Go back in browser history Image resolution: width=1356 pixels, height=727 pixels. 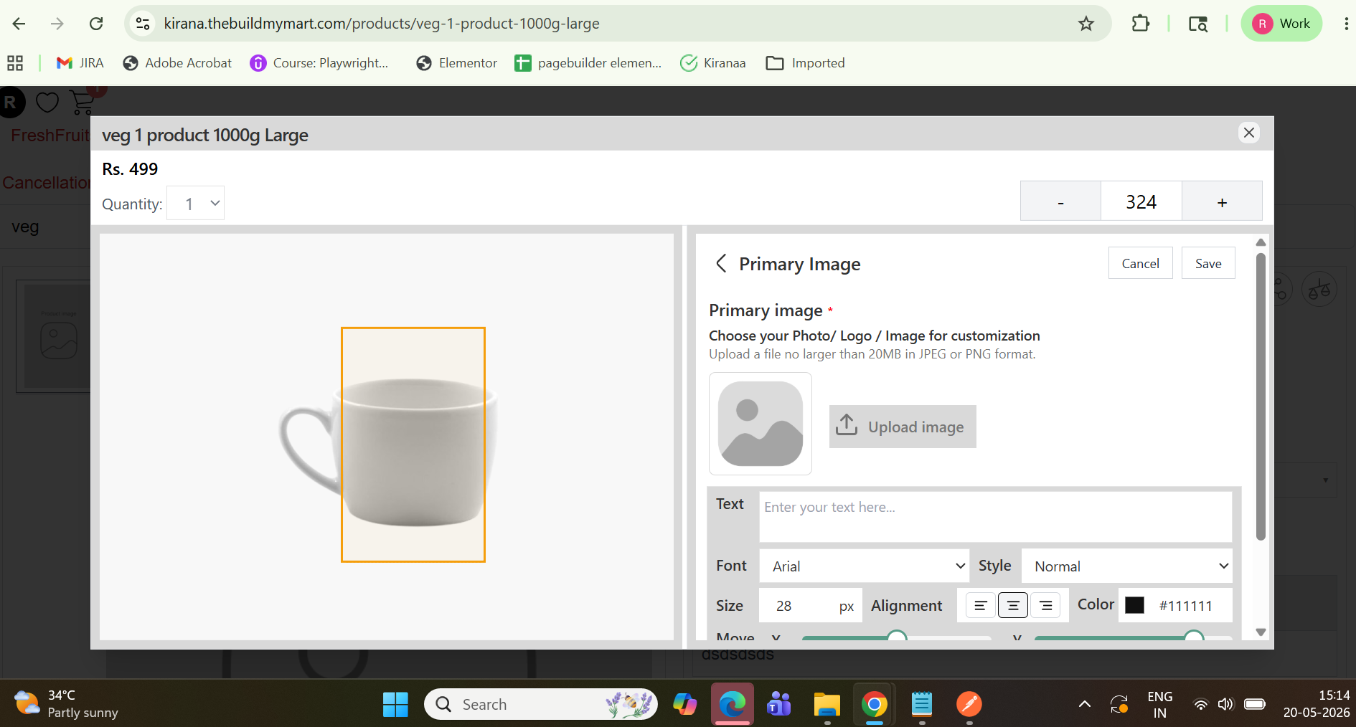pyautogui.click(x=19, y=24)
